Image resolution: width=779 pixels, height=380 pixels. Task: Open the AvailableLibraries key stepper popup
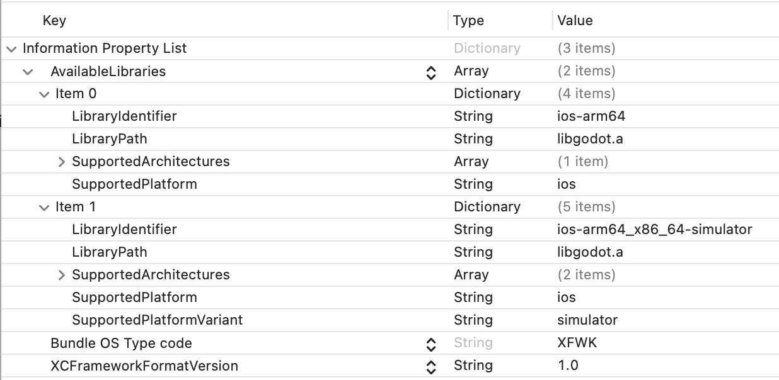click(431, 72)
